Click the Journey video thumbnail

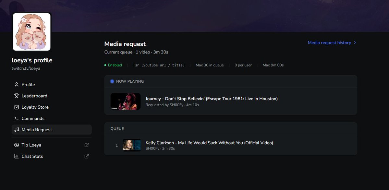click(x=126, y=101)
